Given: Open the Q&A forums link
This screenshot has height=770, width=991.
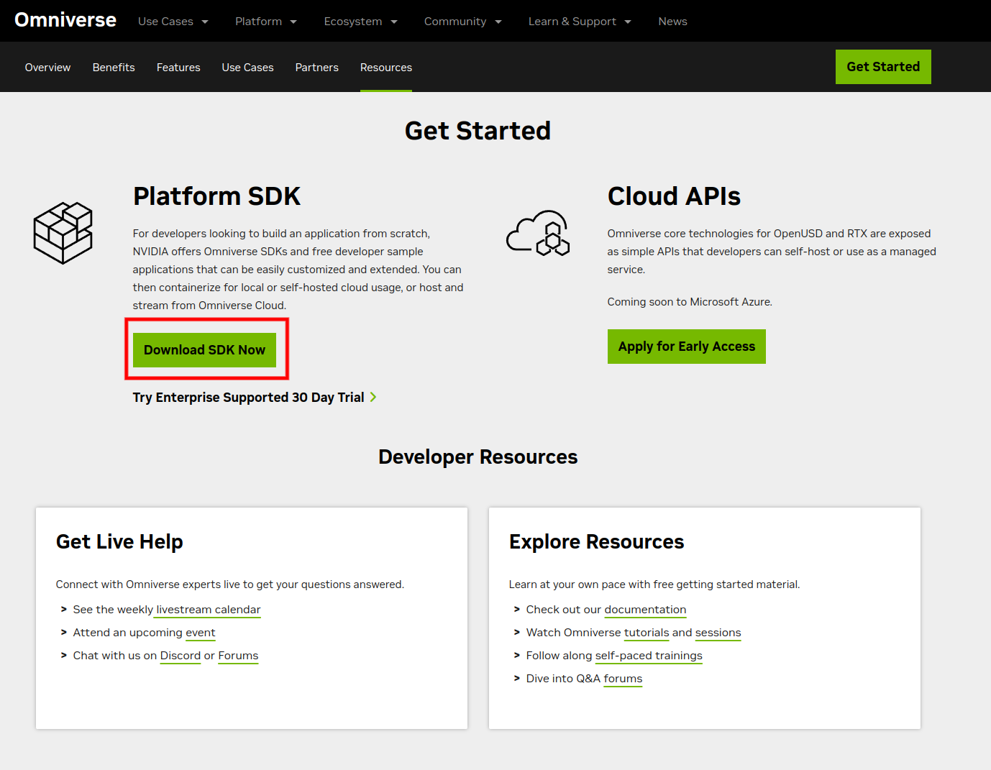Looking at the screenshot, I should [x=623, y=679].
